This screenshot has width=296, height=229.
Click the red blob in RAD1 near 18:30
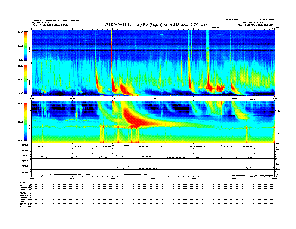(x=220, y=88)
